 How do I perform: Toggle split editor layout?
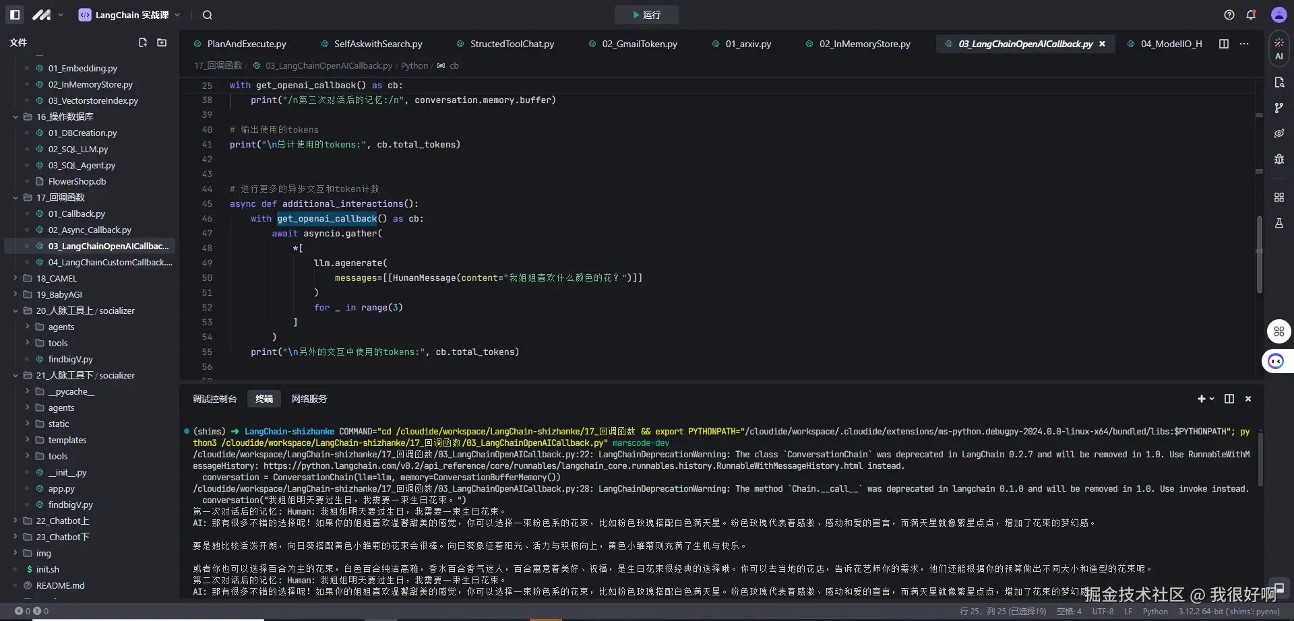[1224, 44]
